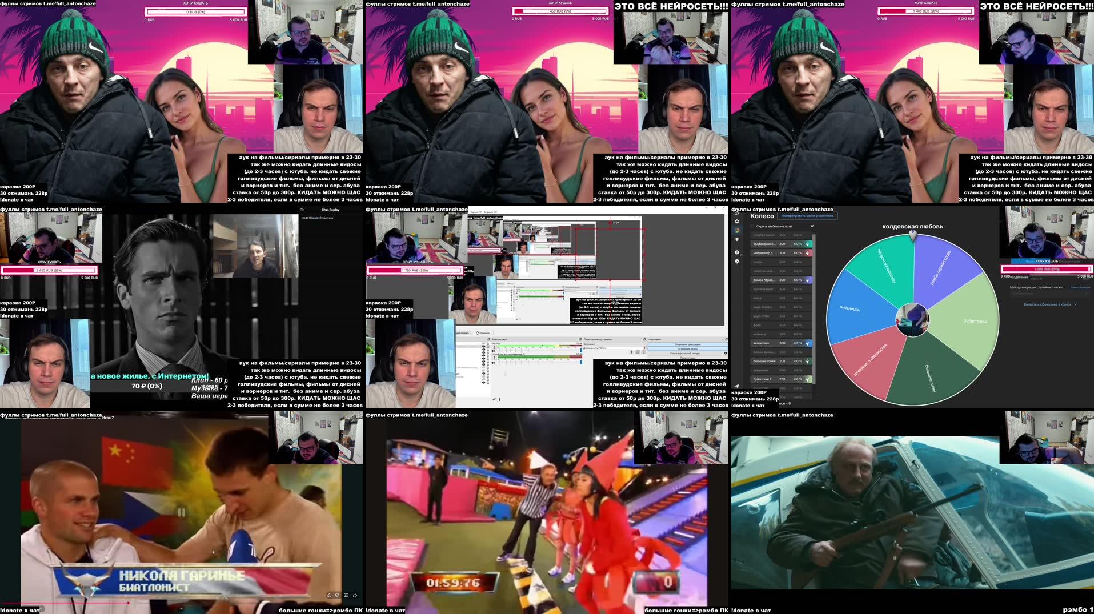Mute the playback device in the audio mixer
Screen dimensions: 1094x614
[493, 363]
